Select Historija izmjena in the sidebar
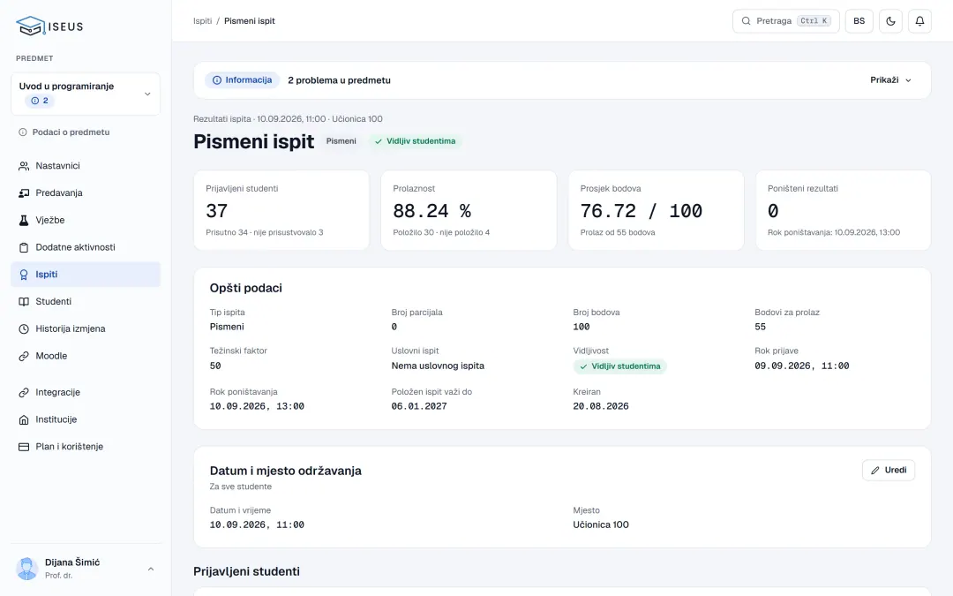The width and height of the screenshot is (953, 596). click(x=86, y=329)
